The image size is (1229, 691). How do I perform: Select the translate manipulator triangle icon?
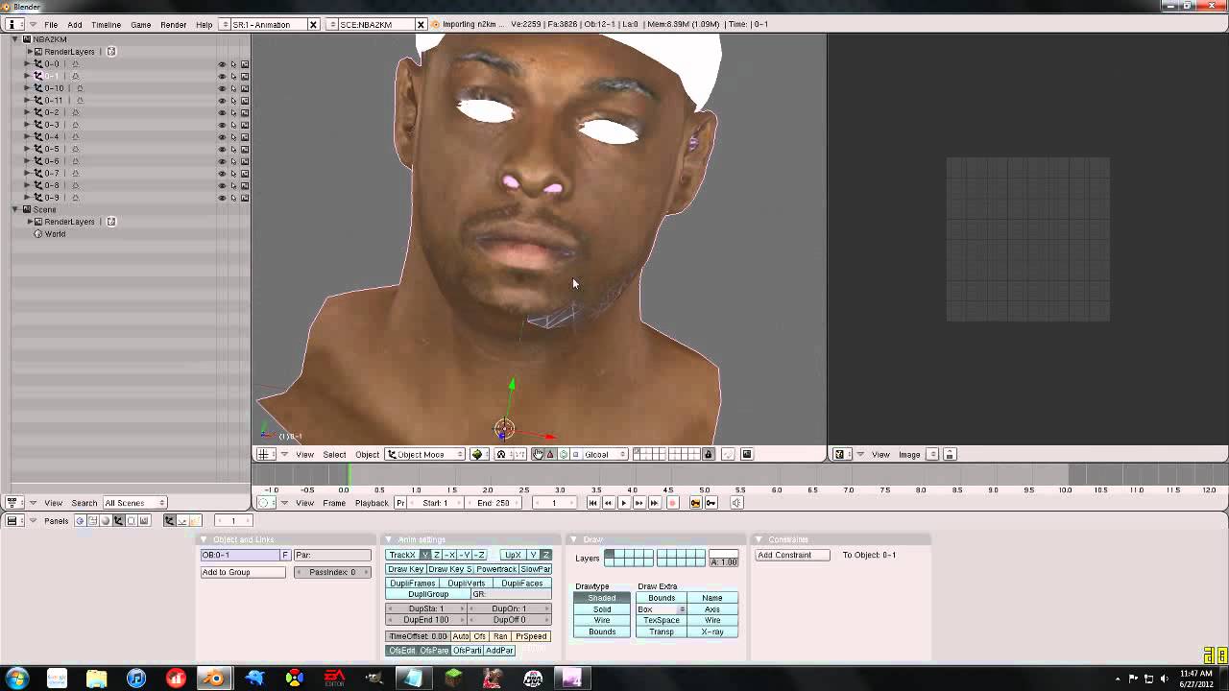(x=550, y=454)
